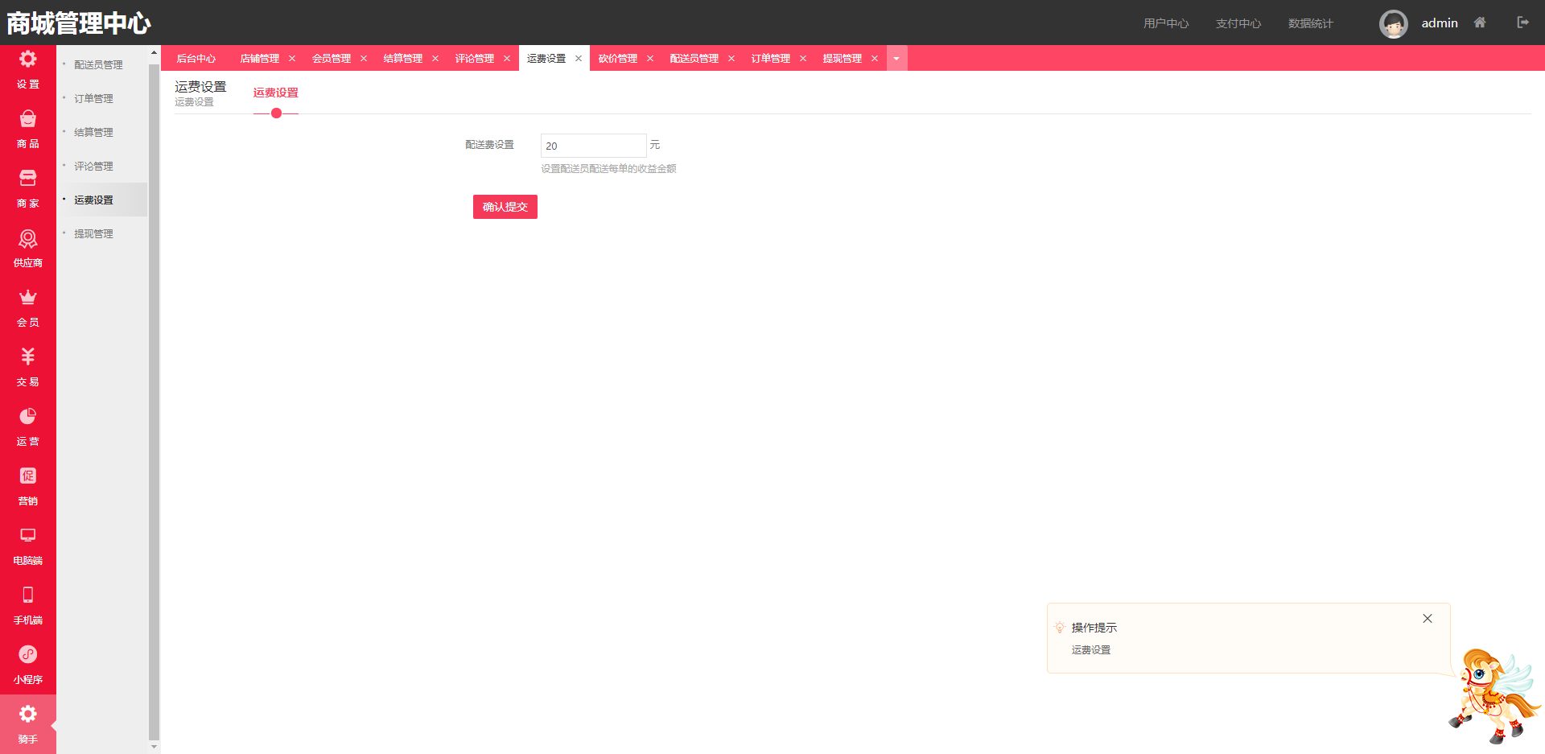The image size is (1545, 754).
Task: Click the home icon next to admin
Action: 1480,23
